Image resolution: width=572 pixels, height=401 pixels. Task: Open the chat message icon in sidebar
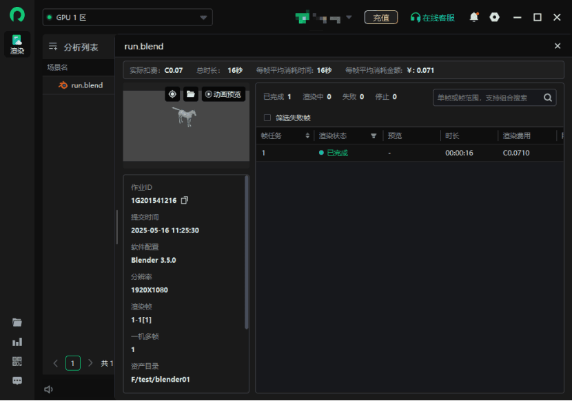[x=17, y=380]
